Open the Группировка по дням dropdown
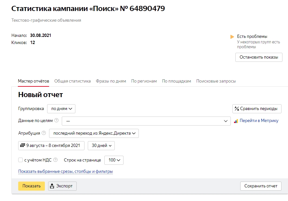This screenshot has width=288, height=201. (61, 109)
